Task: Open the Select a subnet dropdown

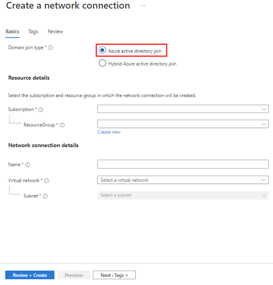Action: tap(183, 196)
